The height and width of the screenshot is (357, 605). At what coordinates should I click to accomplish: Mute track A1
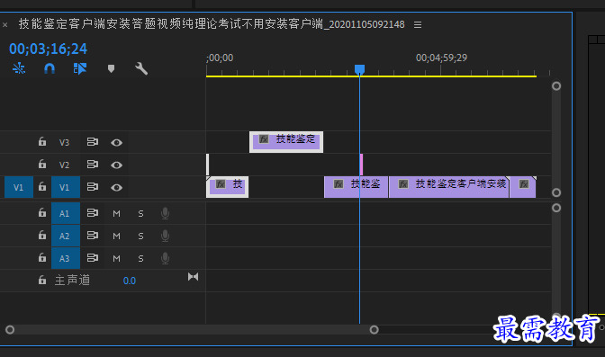[116, 213]
